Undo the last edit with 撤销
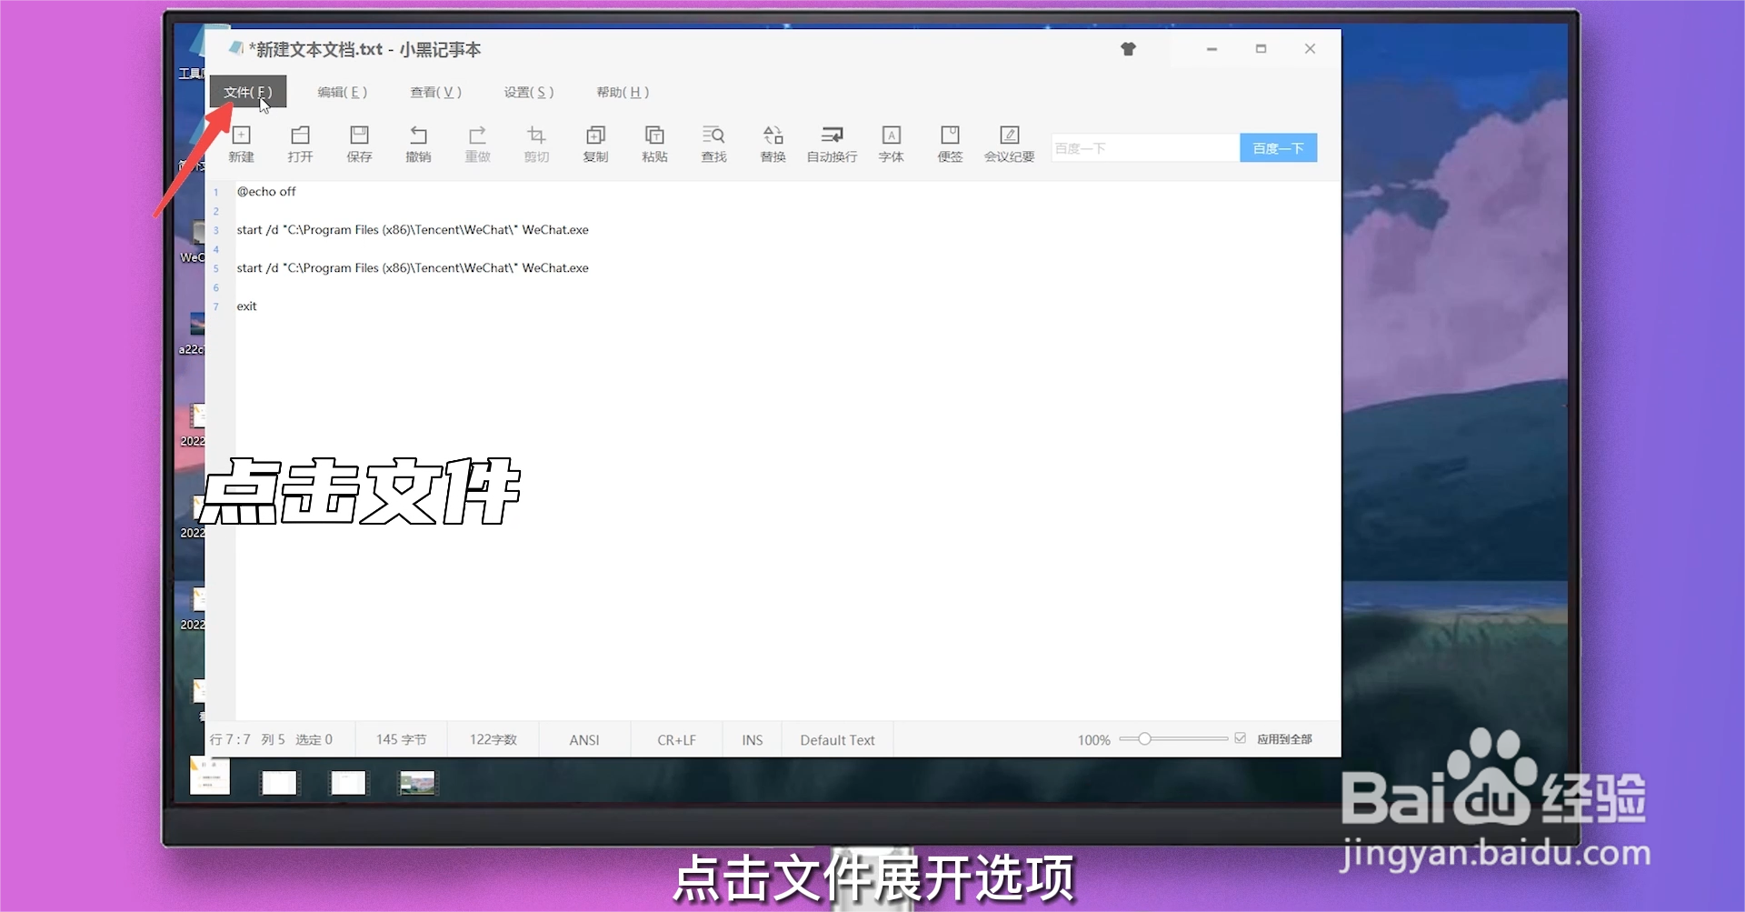This screenshot has height=912, width=1745. 418,144
